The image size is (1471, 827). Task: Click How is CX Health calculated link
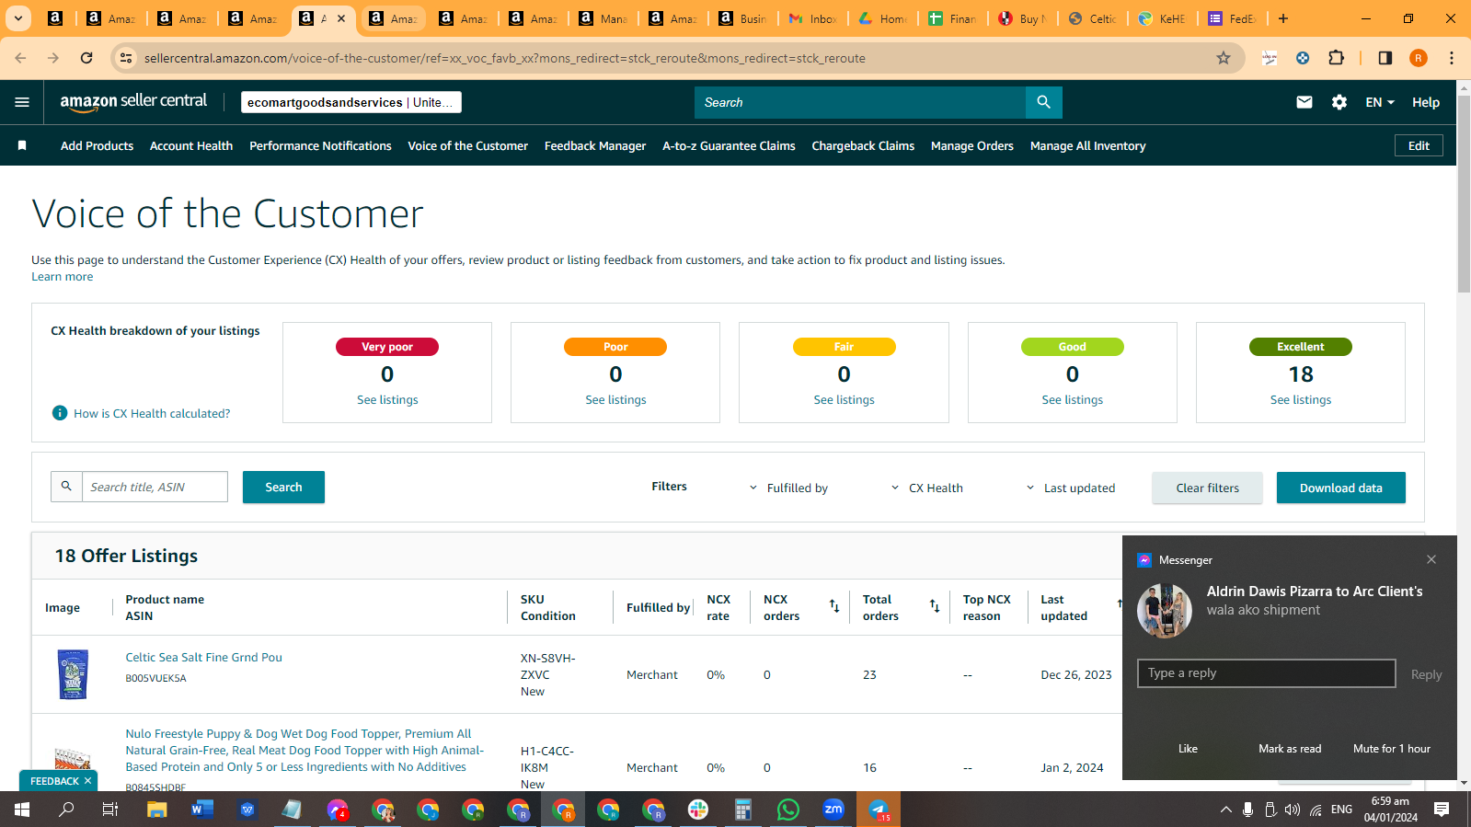(152, 413)
